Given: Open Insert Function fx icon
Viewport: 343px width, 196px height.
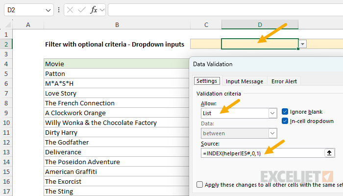Looking at the screenshot, I should pos(94,10).
